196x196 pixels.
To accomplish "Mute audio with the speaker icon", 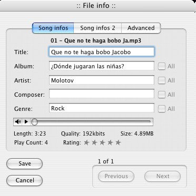I will 18,122.
